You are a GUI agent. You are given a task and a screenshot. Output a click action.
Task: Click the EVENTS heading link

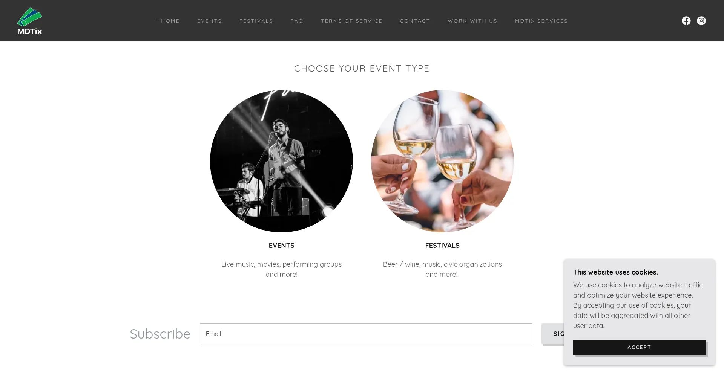tap(281, 246)
